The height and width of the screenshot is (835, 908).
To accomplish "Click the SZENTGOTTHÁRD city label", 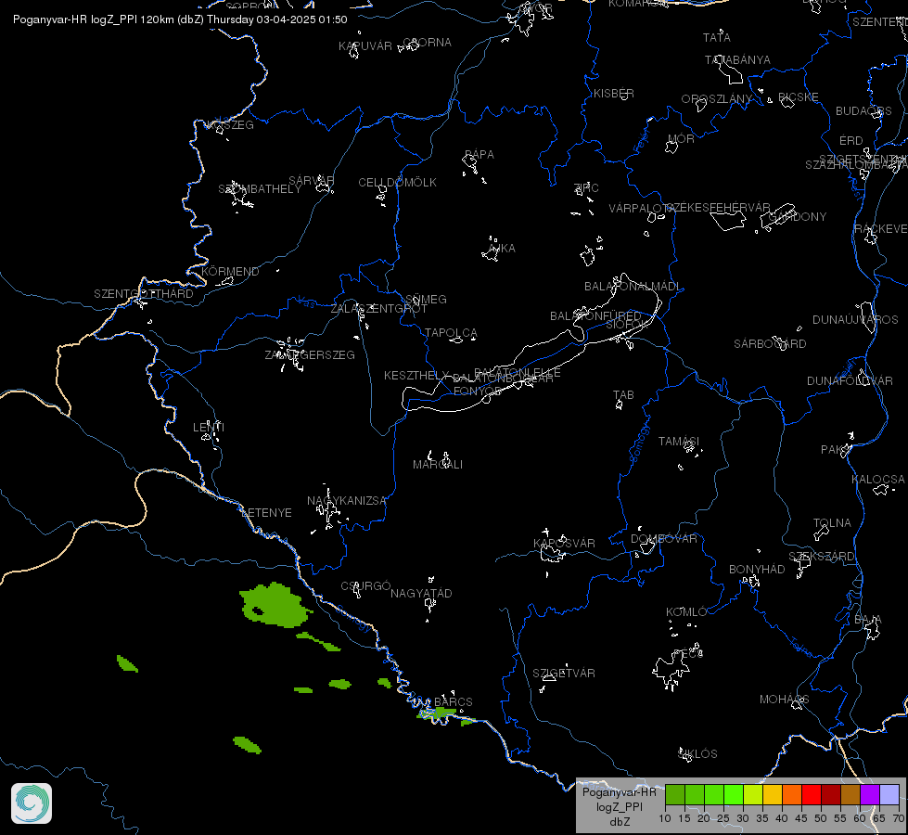I will pyautogui.click(x=144, y=294).
